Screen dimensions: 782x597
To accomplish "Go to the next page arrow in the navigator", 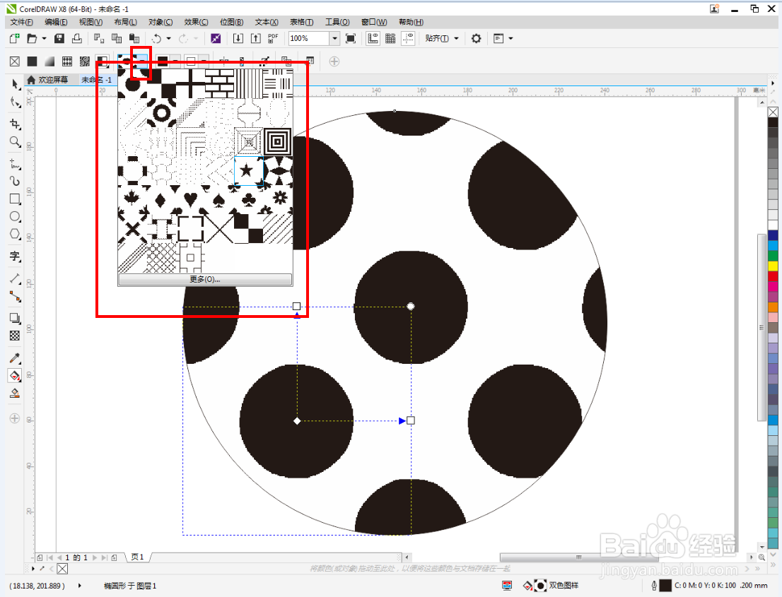I will tap(95, 557).
